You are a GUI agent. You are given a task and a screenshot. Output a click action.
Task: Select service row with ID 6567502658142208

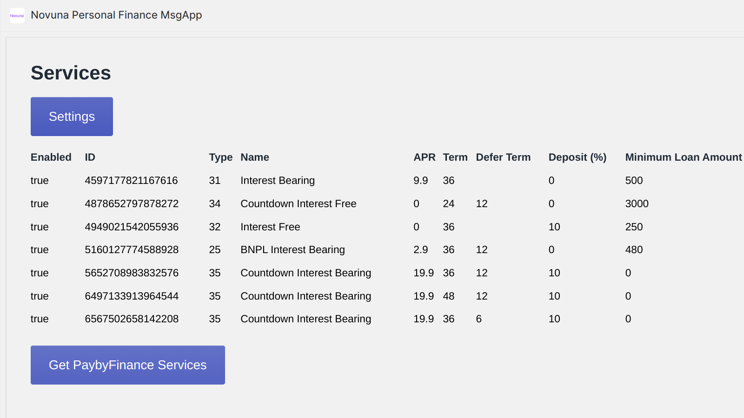132,319
